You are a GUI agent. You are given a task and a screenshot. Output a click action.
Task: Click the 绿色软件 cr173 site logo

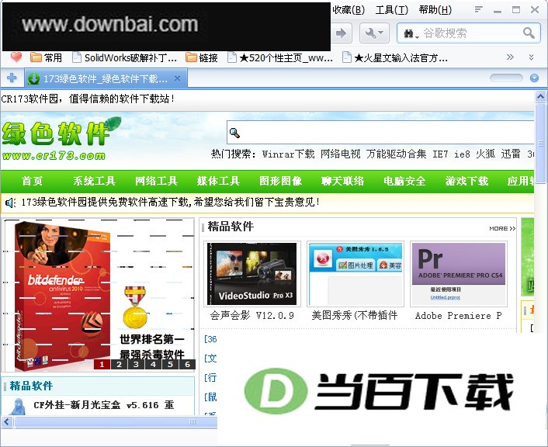[x=61, y=139]
